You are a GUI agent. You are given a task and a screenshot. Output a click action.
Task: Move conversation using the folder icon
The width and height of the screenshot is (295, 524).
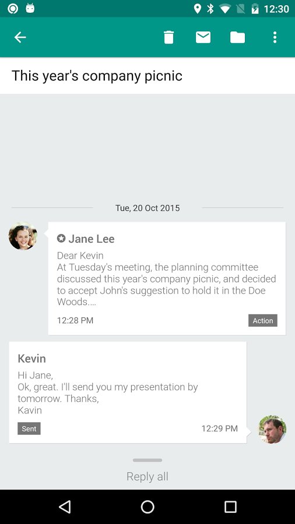tap(237, 37)
